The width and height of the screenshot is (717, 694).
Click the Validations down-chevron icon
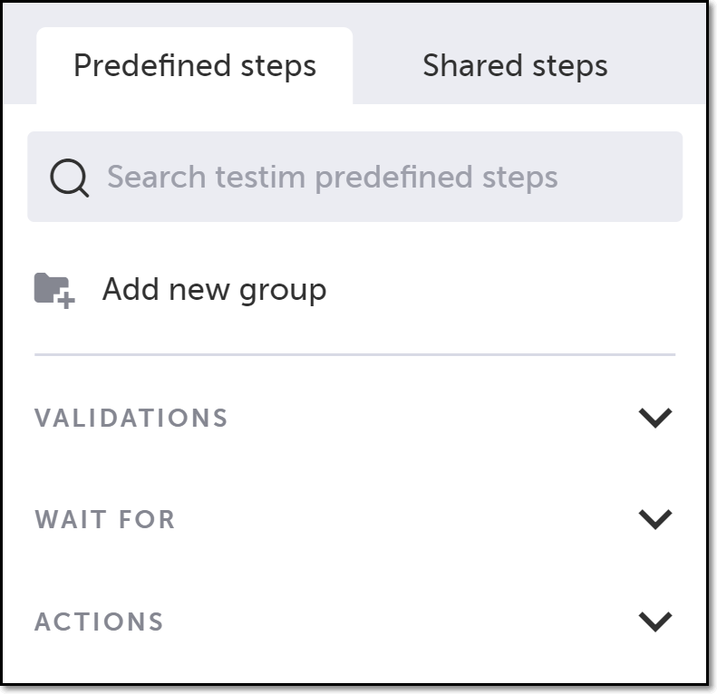[654, 418]
